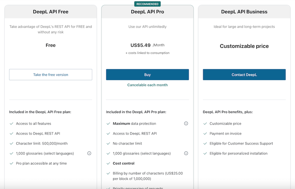The height and width of the screenshot is (189, 295).
Task: Open info icon beside glossaries in Pro plan
Action: pos(186,153)
